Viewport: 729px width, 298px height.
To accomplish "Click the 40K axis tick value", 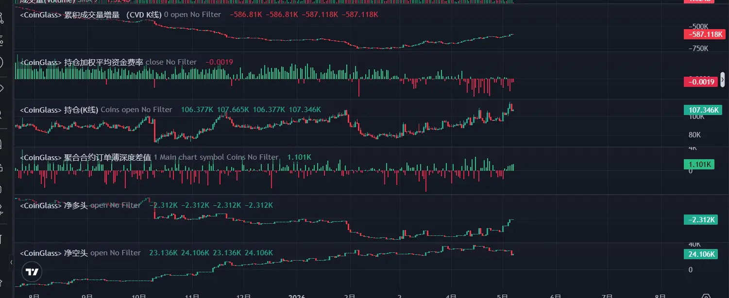I will 695,244.
